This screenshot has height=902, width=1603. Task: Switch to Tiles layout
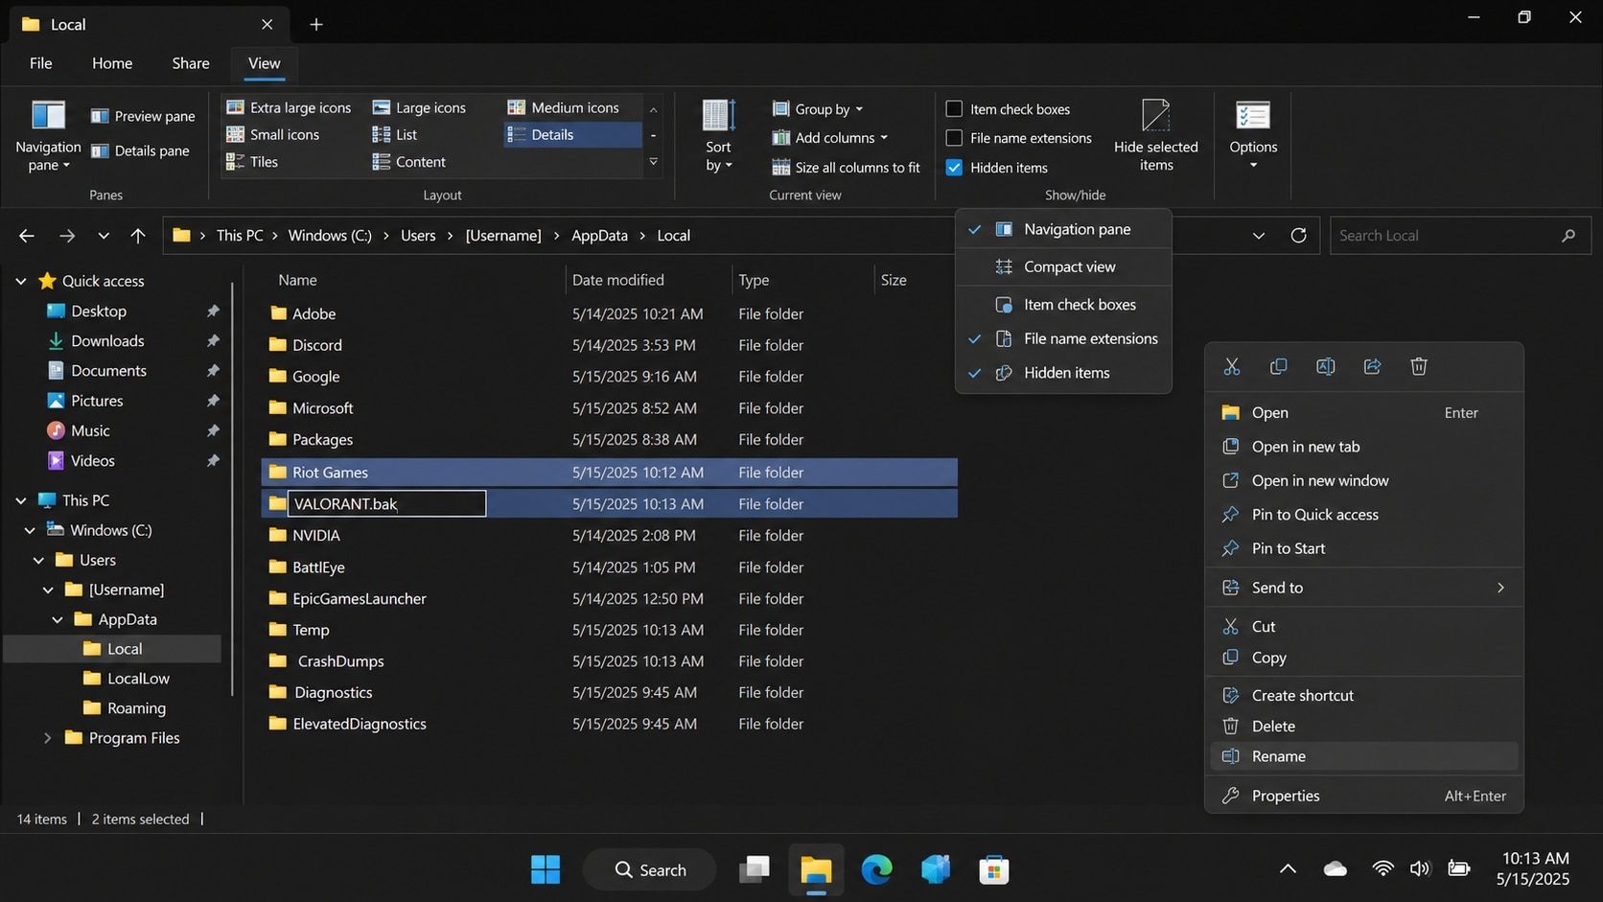point(251,162)
